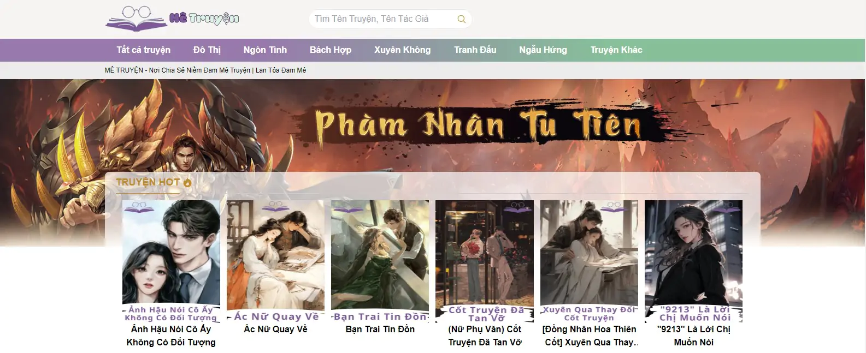
Task: Navigate to Xuyên Không stories
Action: tap(402, 50)
